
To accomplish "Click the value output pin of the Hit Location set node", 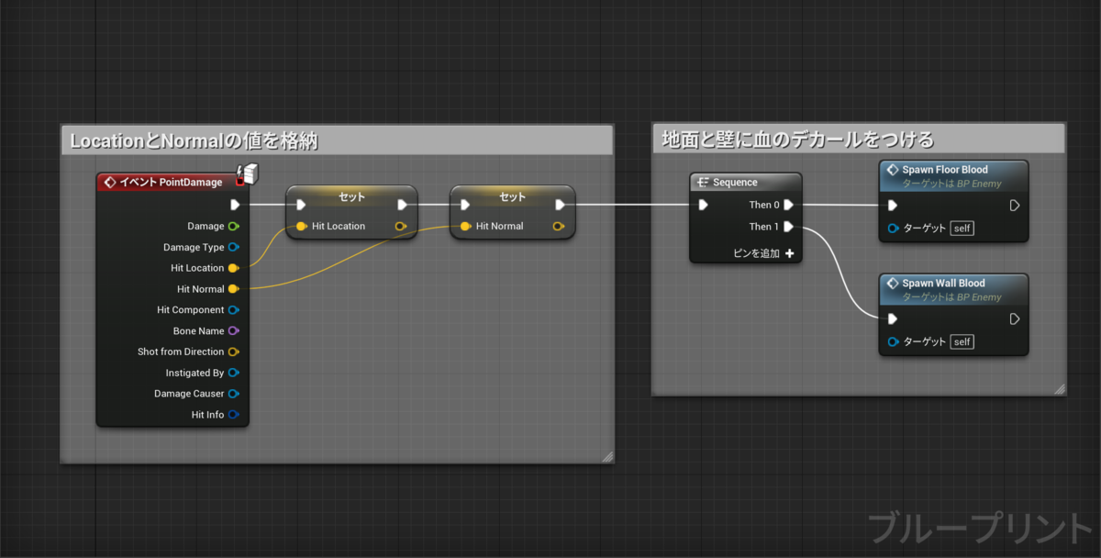I will click(400, 226).
